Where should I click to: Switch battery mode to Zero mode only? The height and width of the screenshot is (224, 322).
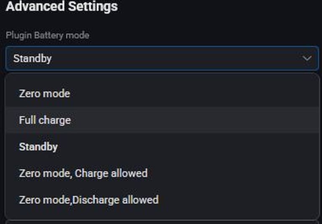tap(45, 93)
